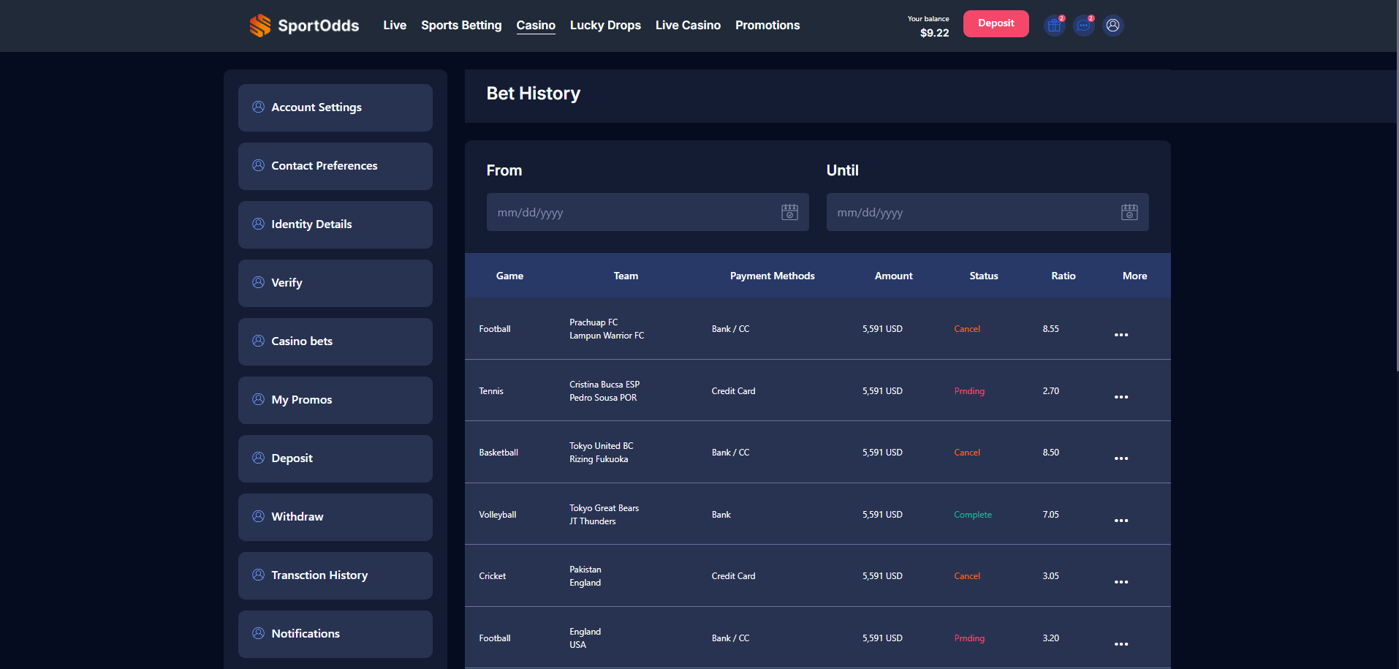This screenshot has height=669, width=1399.
Task: Click the Bank payment method in Volleyball row
Action: [x=721, y=515]
